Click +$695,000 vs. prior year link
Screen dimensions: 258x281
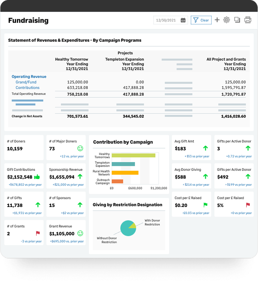67,241
